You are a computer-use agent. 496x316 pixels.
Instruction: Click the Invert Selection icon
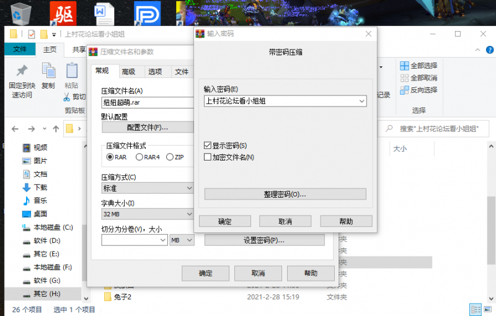[405, 90]
